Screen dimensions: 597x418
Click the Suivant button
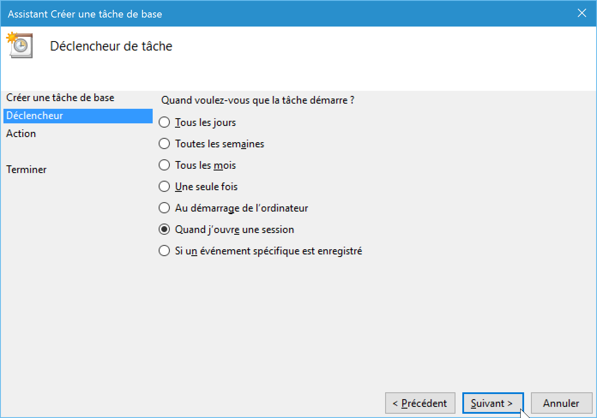(x=493, y=403)
